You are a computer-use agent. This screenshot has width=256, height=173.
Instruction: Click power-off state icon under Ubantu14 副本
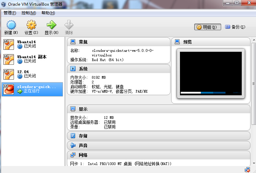coord(20,61)
